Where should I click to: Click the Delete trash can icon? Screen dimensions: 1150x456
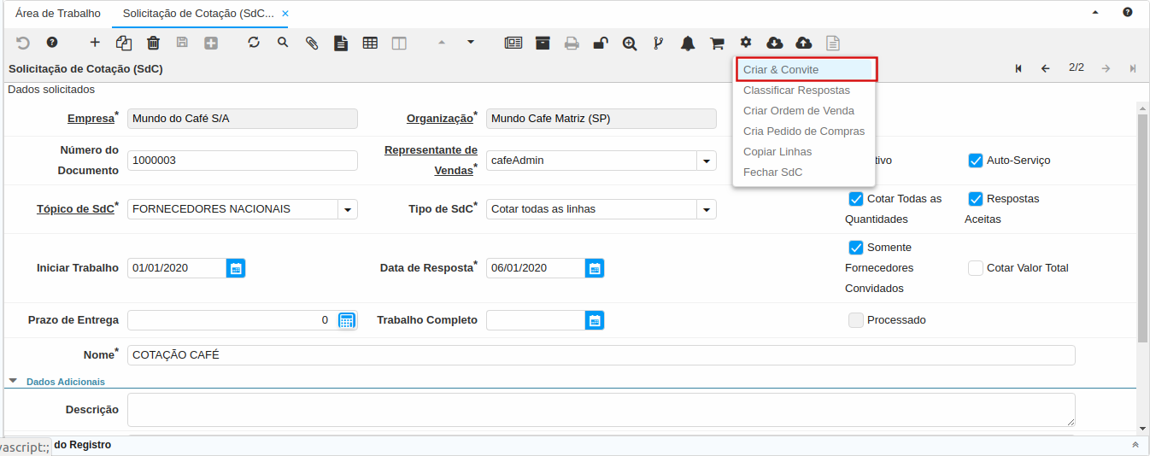coord(153,43)
